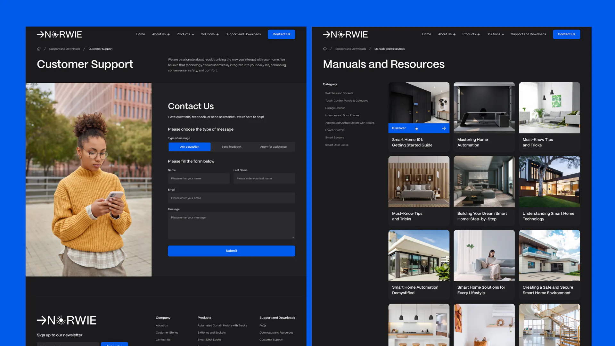Click the woman with phone photo
Screen dimensions: 615x346
coord(88,180)
